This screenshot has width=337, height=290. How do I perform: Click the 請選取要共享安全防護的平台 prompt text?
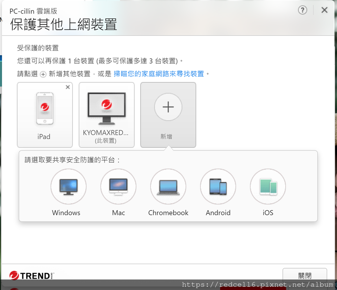(72, 160)
